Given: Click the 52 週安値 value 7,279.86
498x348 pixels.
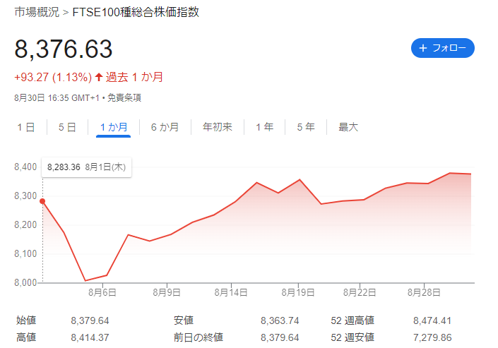Looking at the screenshot, I should tap(432, 337).
